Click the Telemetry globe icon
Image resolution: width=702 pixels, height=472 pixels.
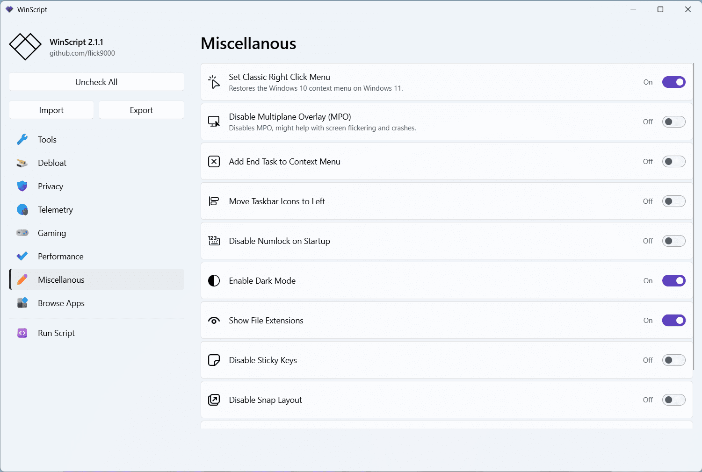[x=22, y=209]
